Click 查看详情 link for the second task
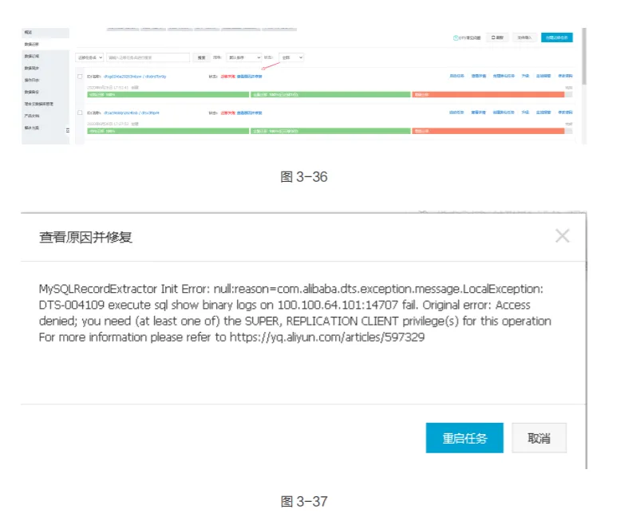 [479, 112]
